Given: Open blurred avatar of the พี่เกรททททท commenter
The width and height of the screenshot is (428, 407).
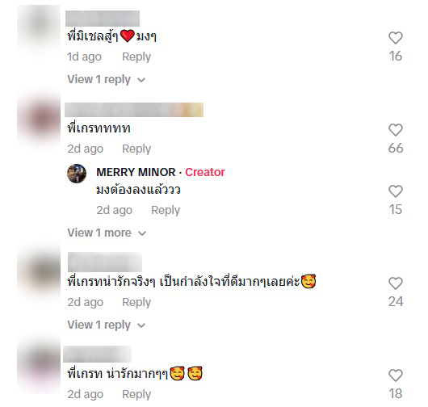Looking at the screenshot, I should coord(39,120).
